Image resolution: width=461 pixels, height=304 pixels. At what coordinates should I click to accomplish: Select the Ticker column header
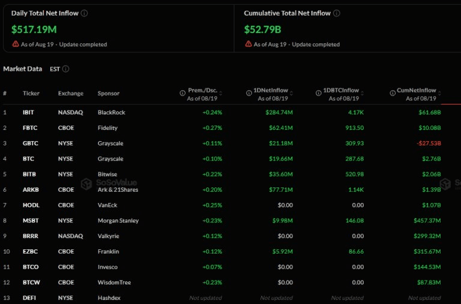31,93
